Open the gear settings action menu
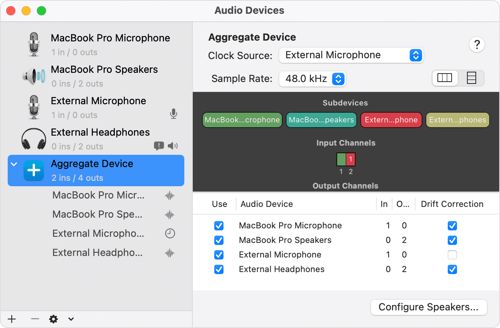Image resolution: width=500 pixels, height=328 pixels. point(54,319)
